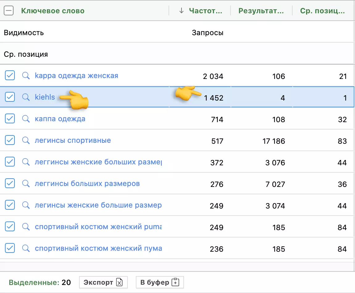Viewport: 355px width, 293px height.
Task: Click the Запросы summary value
Action: coord(208,33)
